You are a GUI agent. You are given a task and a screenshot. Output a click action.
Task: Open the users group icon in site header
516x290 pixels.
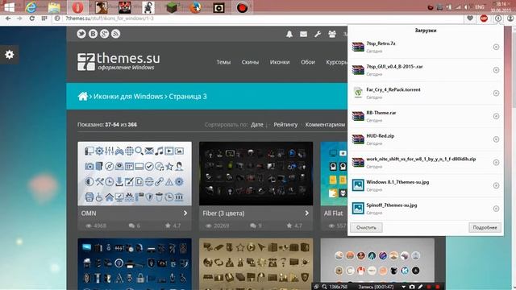tap(332, 34)
